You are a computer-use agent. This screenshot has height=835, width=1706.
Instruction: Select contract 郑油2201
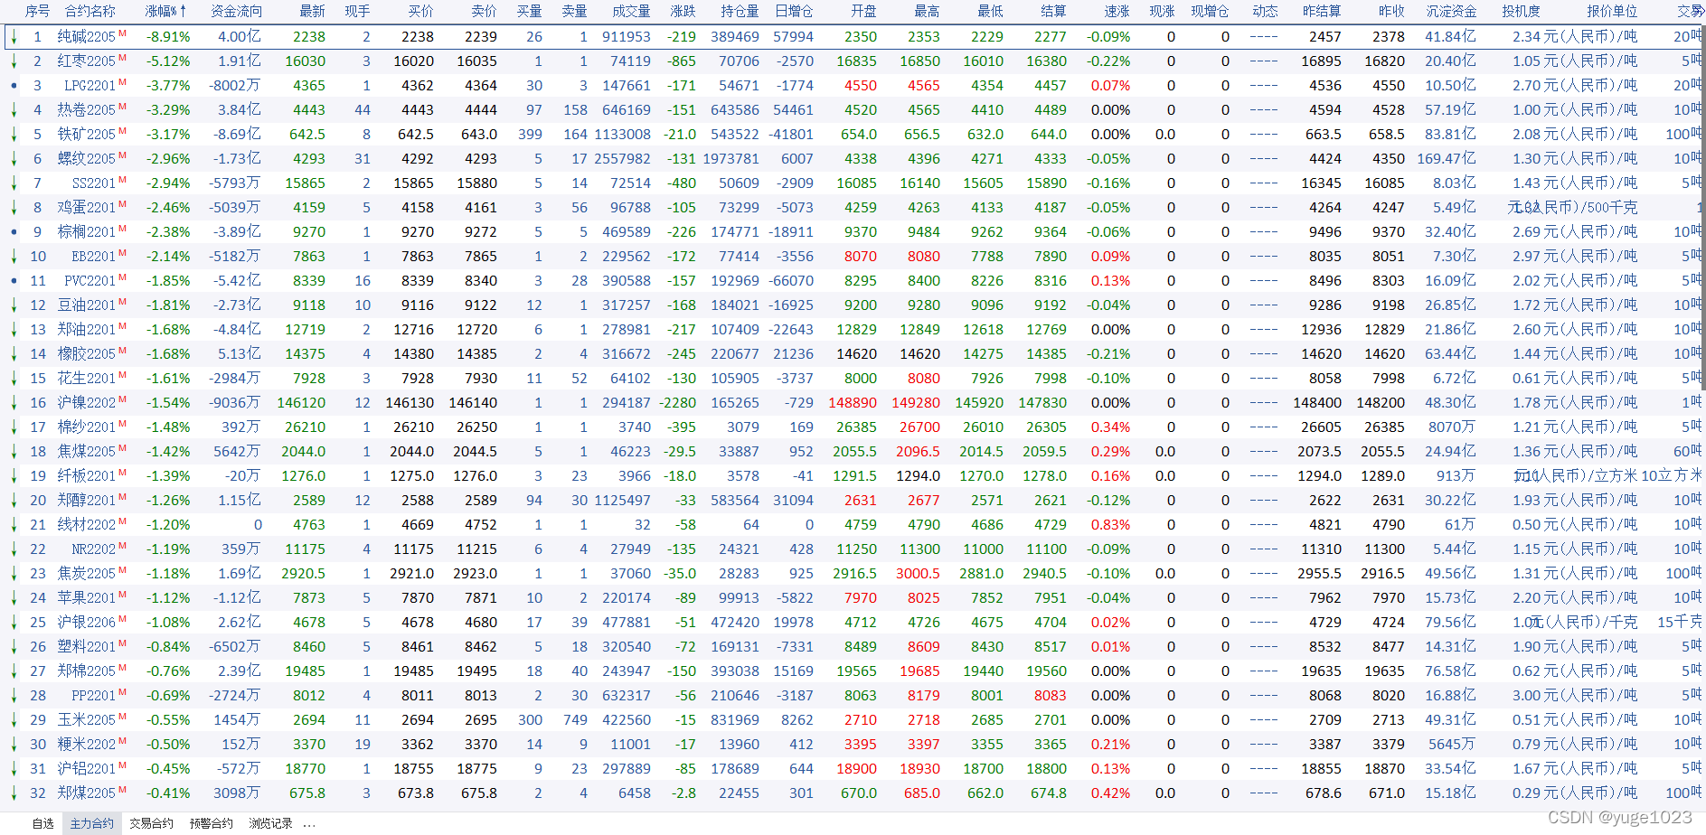[x=87, y=330]
